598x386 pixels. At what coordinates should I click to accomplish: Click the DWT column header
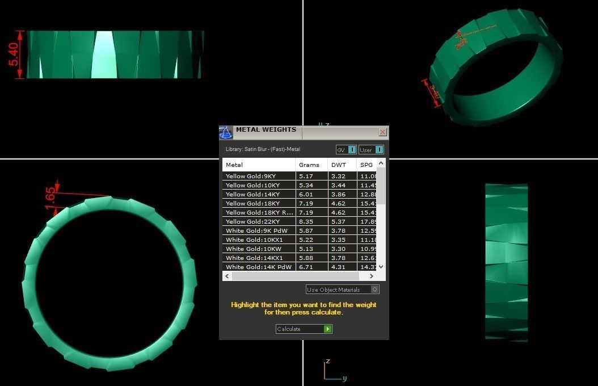click(342, 165)
